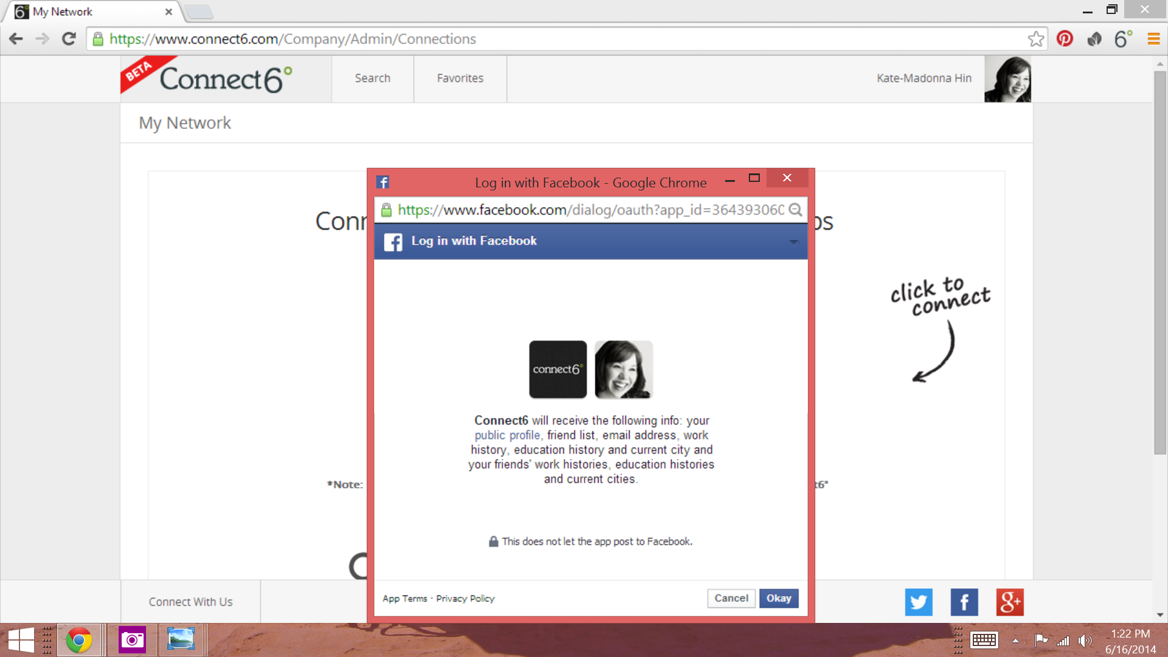Click the main Connect6 address bar
The image size is (1168, 657).
pos(566,39)
